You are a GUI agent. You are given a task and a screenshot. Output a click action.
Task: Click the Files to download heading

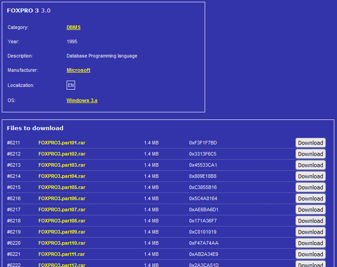(35, 128)
